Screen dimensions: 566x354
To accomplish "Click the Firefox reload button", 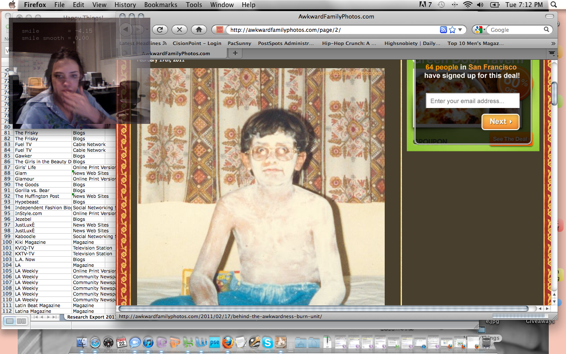I will tap(160, 30).
